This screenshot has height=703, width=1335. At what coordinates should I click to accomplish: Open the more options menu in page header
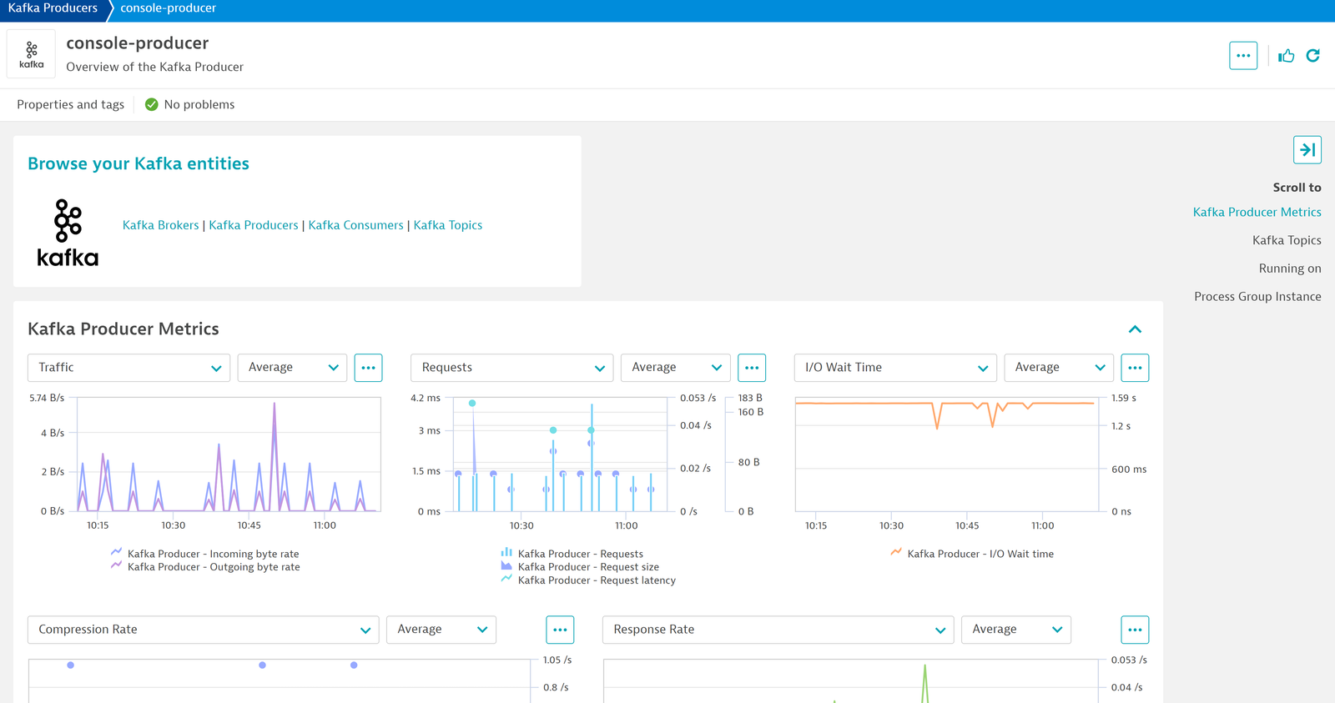1243,56
